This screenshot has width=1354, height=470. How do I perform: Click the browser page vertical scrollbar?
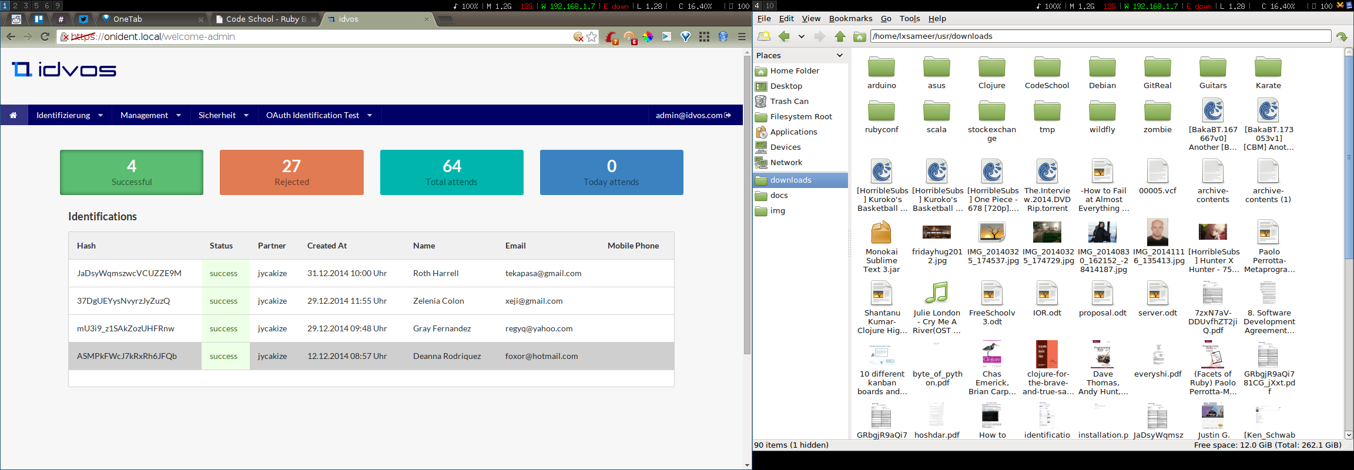pyautogui.click(x=747, y=206)
